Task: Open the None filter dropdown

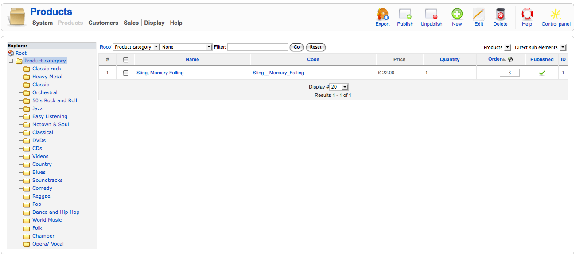Action: pos(187,47)
